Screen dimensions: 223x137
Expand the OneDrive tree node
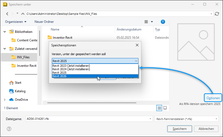click(5, 100)
